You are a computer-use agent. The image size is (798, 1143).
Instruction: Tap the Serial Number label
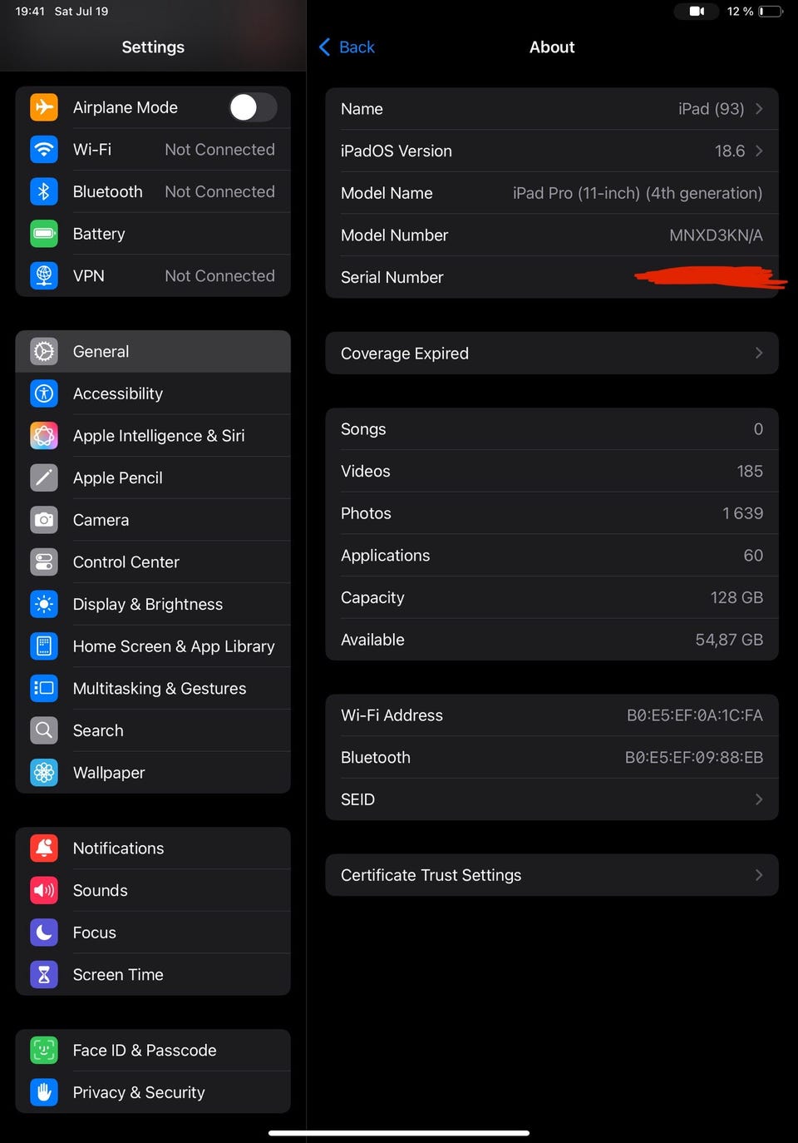(392, 277)
